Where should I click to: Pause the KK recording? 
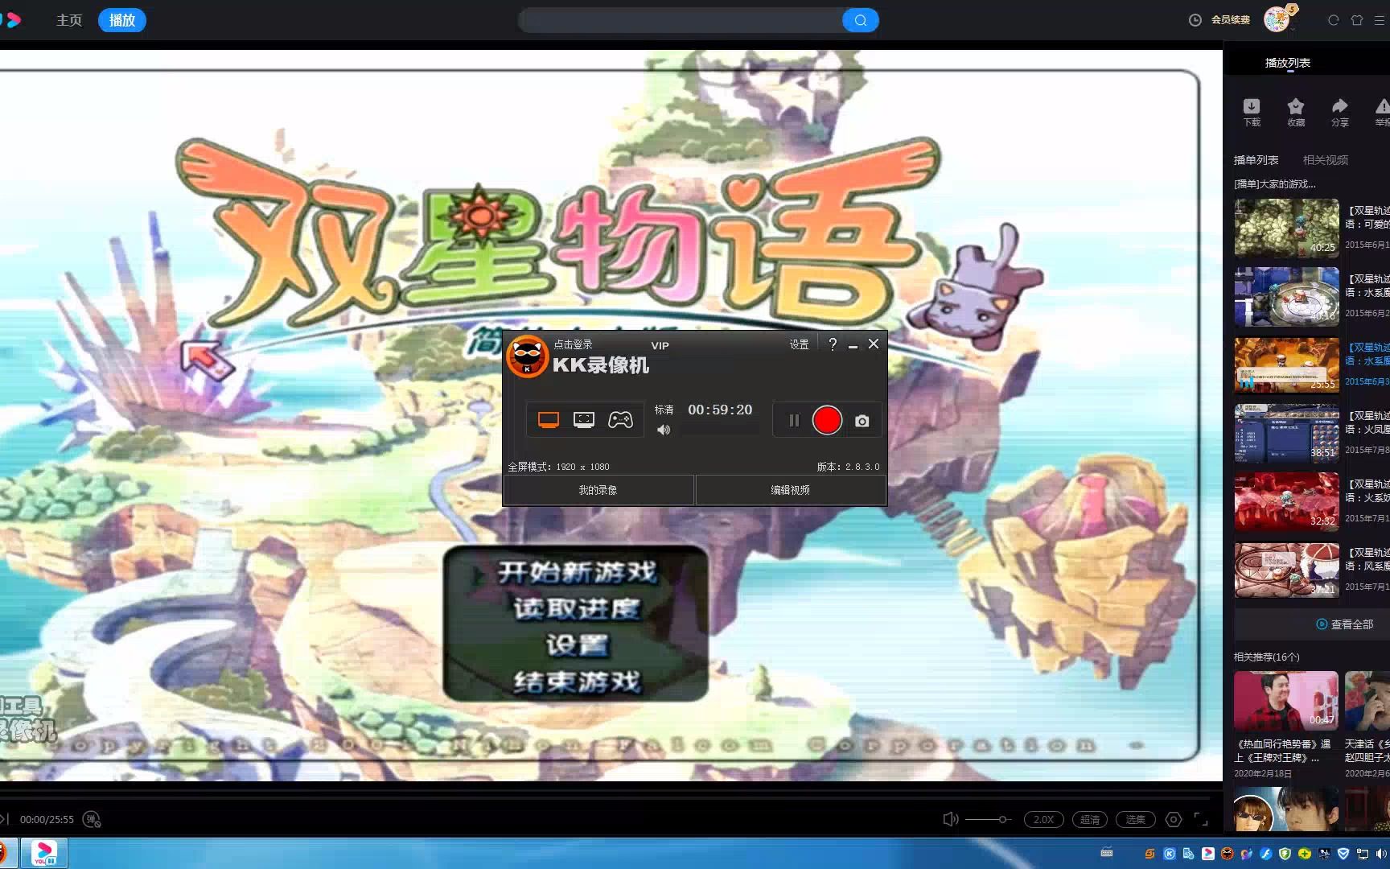coord(794,421)
